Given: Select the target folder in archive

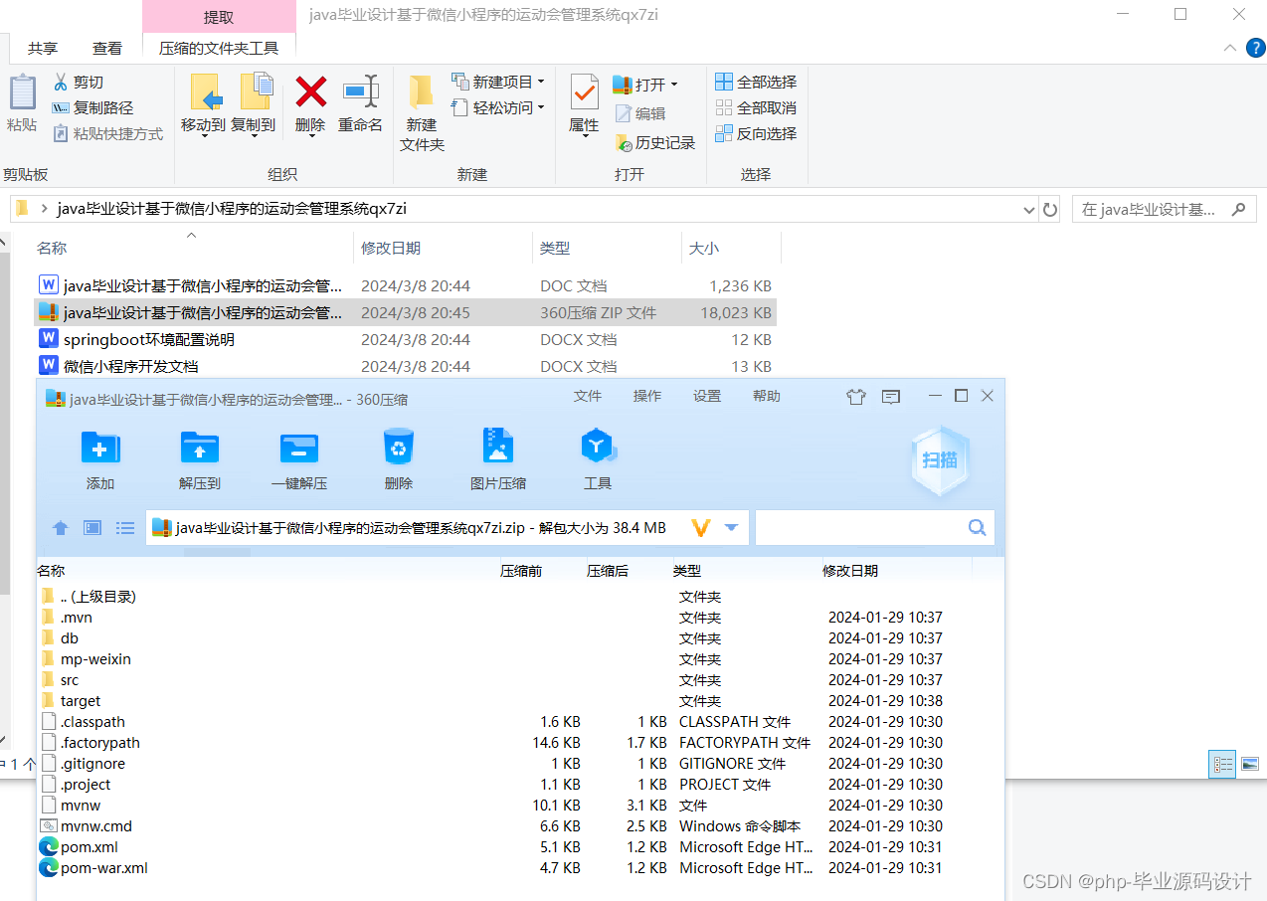Looking at the screenshot, I should click(x=81, y=701).
